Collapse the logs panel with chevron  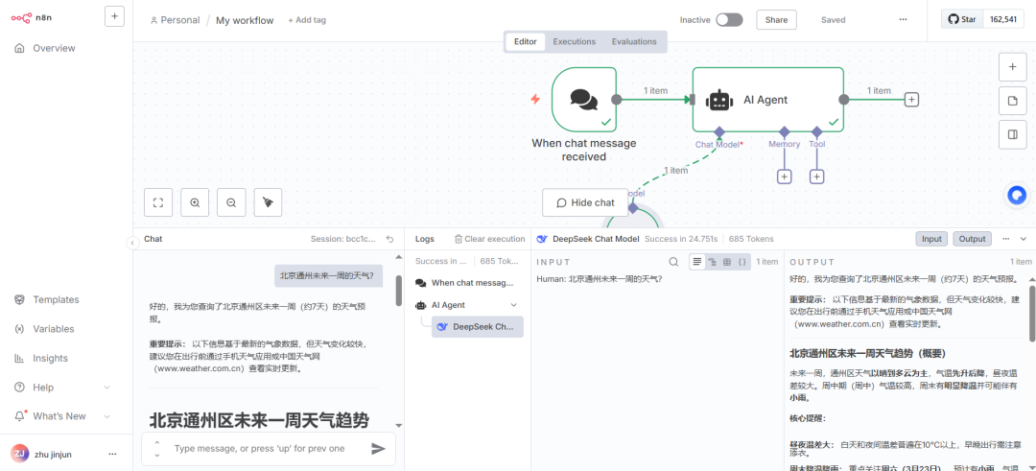point(1024,239)
